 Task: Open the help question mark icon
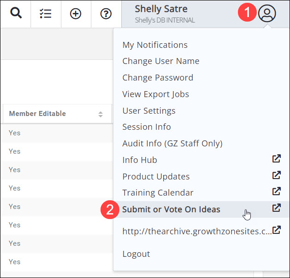[106, 13]
